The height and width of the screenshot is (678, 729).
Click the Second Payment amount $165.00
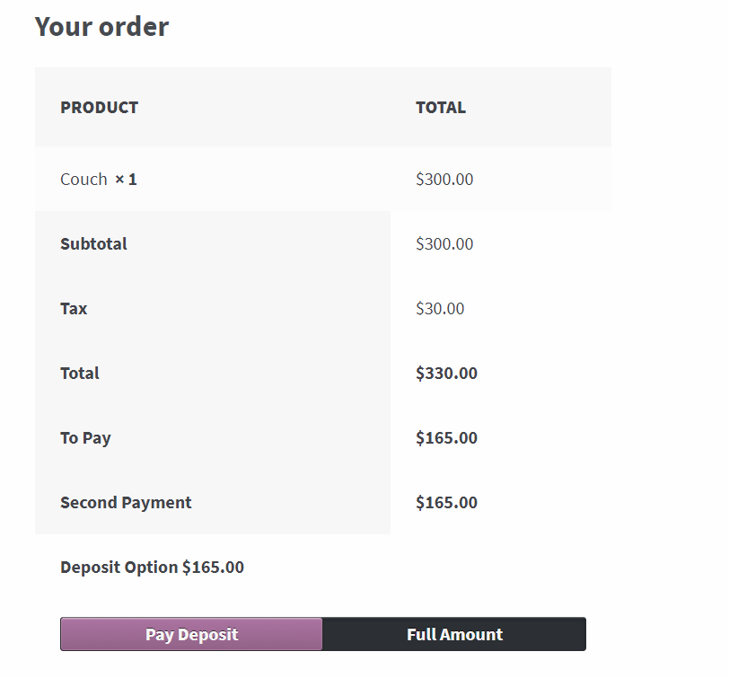pos(446,503)
